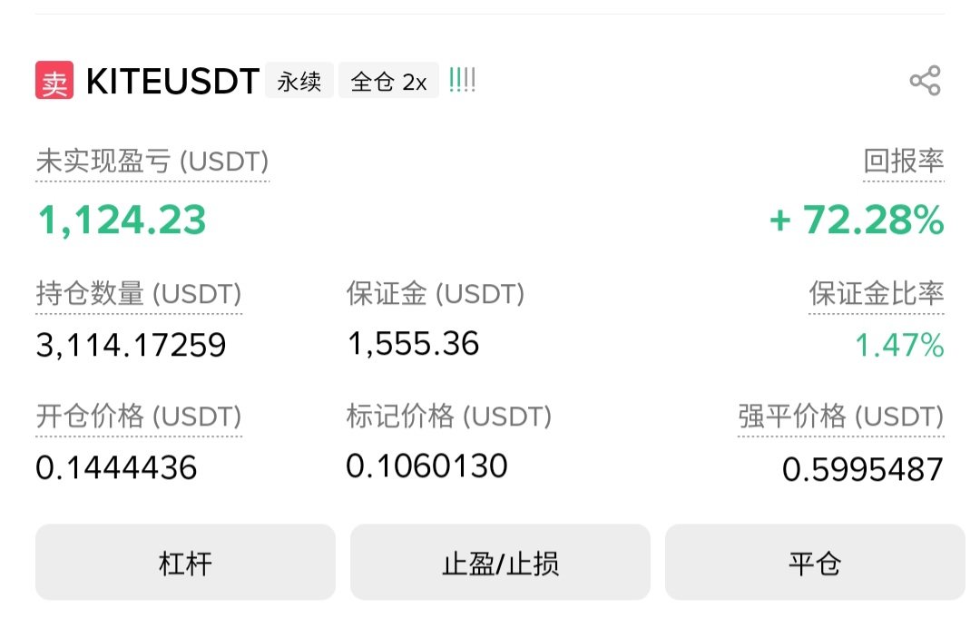
Task: Tap the green ADL indicator bars
Action: (x=462, y=81)
